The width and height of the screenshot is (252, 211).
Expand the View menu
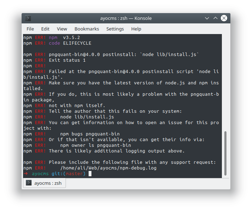click(62, 29)
